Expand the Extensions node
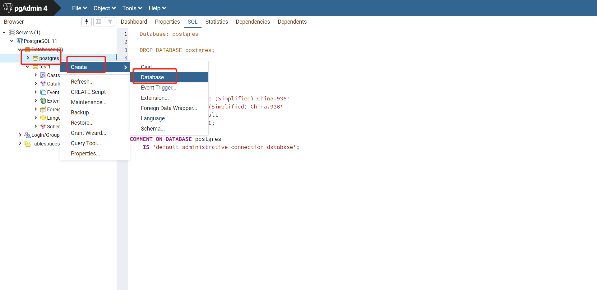This screenshot has width=597, height=290. pos(36,101)
